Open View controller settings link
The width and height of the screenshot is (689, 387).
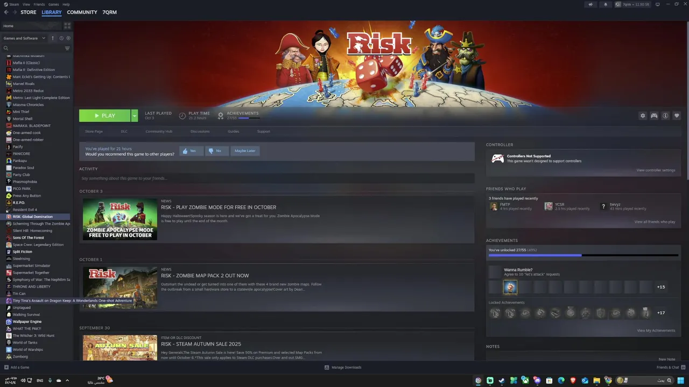click(x=656, y=170)
